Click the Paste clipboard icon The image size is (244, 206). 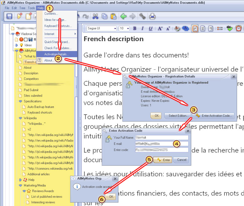coord(114,16)
